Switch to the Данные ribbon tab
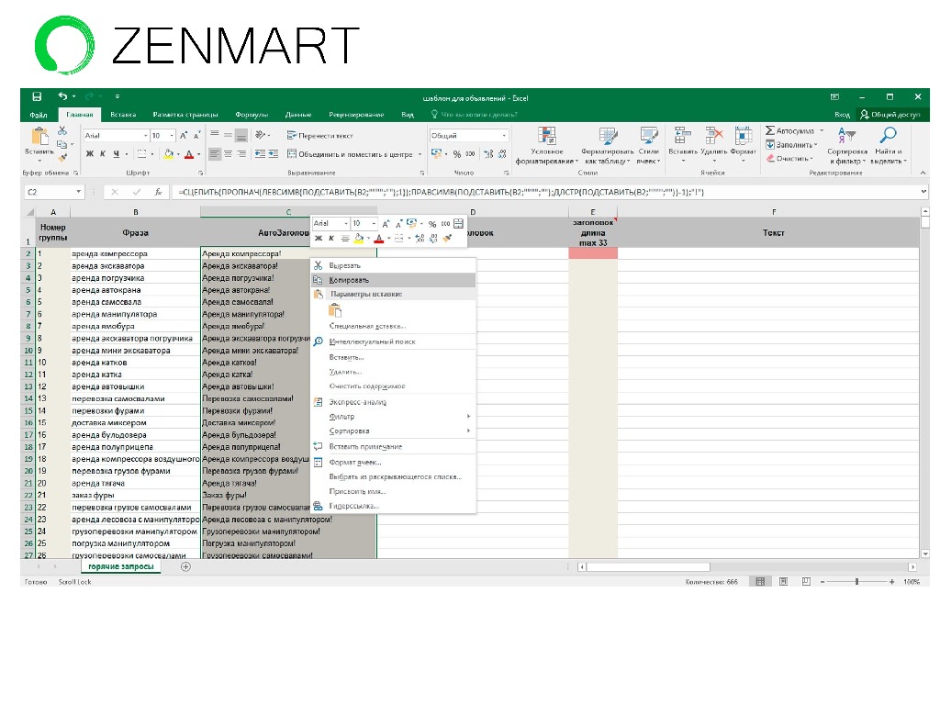 (298, 115)
